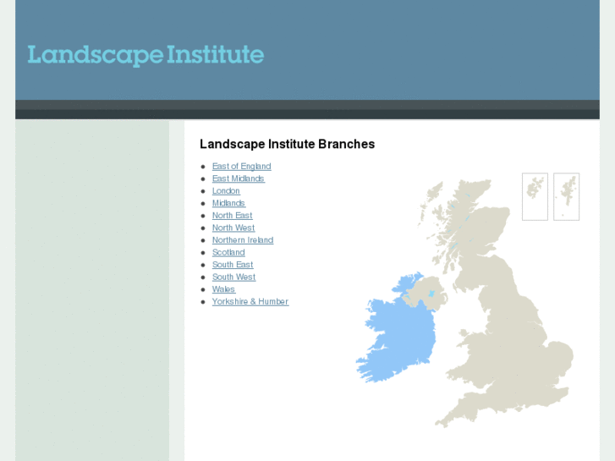Screen dimensions: 615x461
Task: Open the Yorkshire & Humber link
Action: point(250,301)
